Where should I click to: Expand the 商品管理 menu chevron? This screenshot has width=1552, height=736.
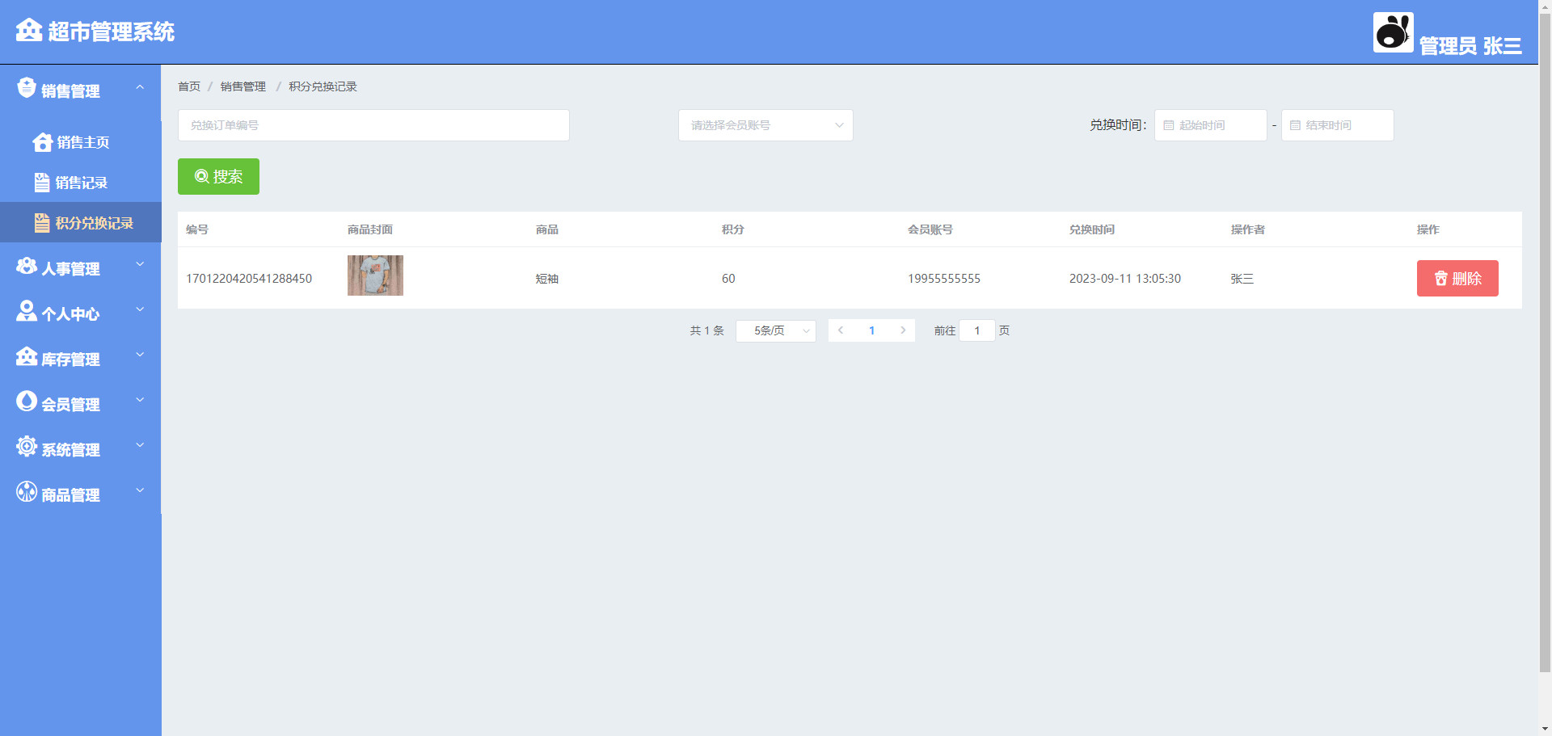pyautogui.click(x=140, y=490)
